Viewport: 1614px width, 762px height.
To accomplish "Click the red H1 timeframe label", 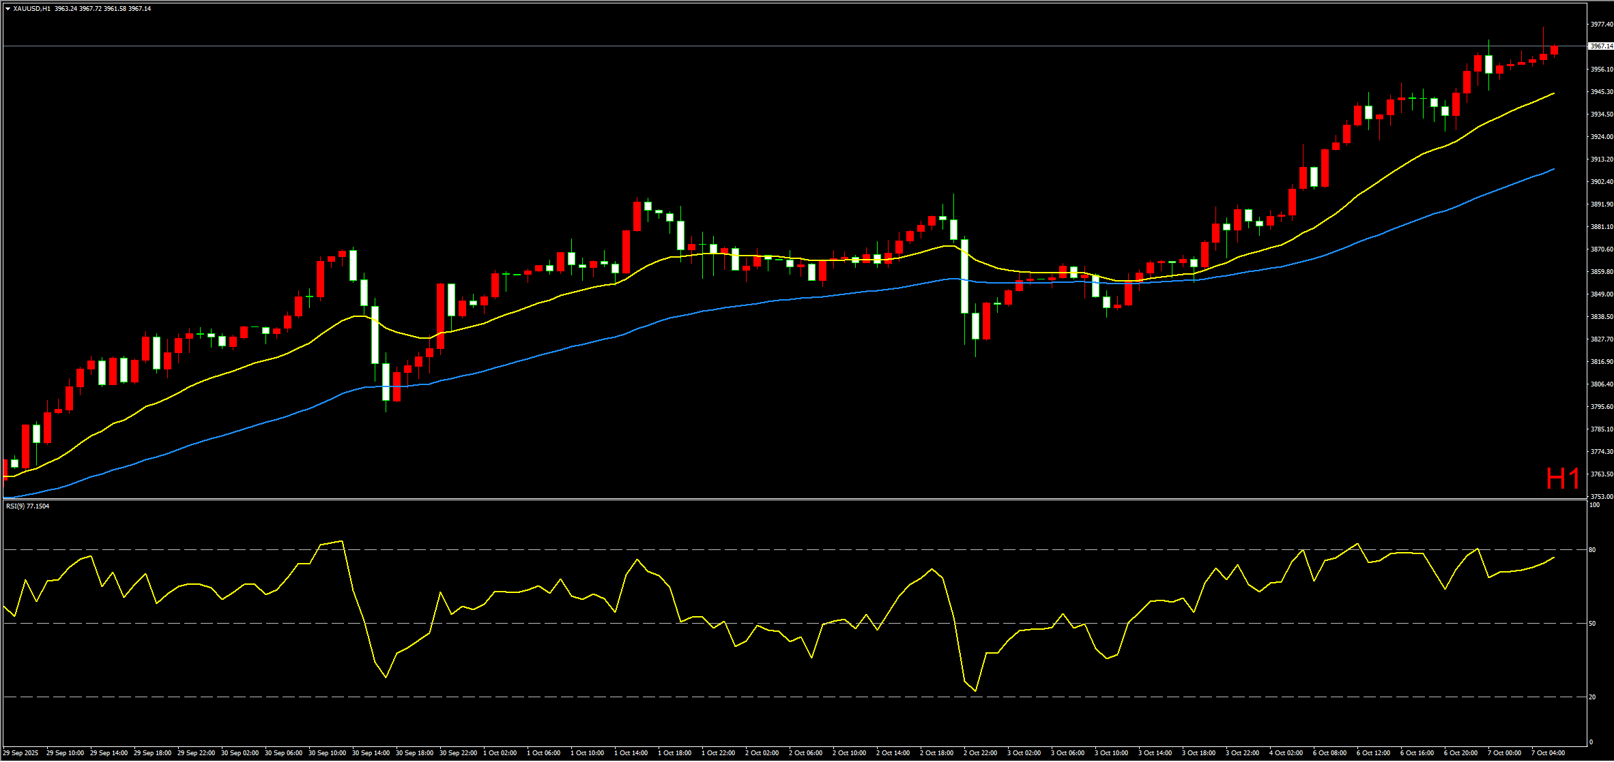I will (x=1562, y=479).
